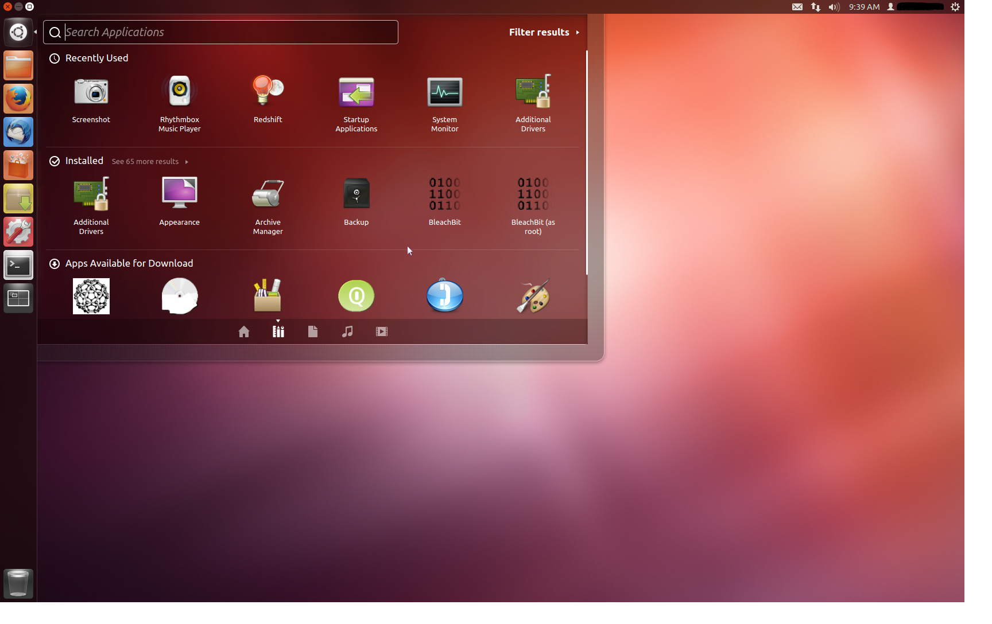Launch BleachBit
This screenshot has width=992, height=624.
pyautogui.click(x=444, y=201)
